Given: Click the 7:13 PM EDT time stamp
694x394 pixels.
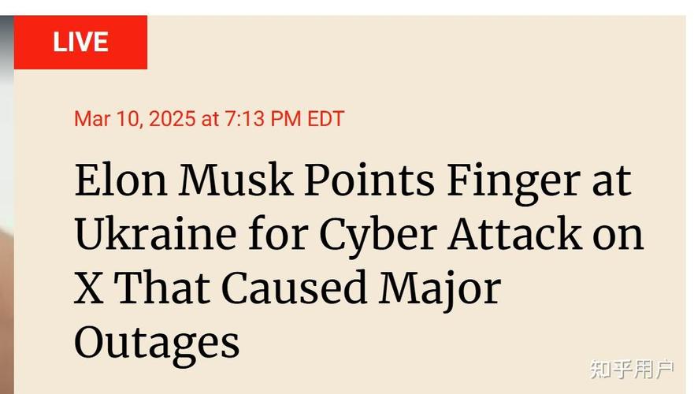Looking at the screenshot, I should (284, 119).
